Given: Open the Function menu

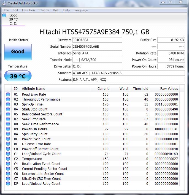Looking at the screenshot, I should pos(28,10).
